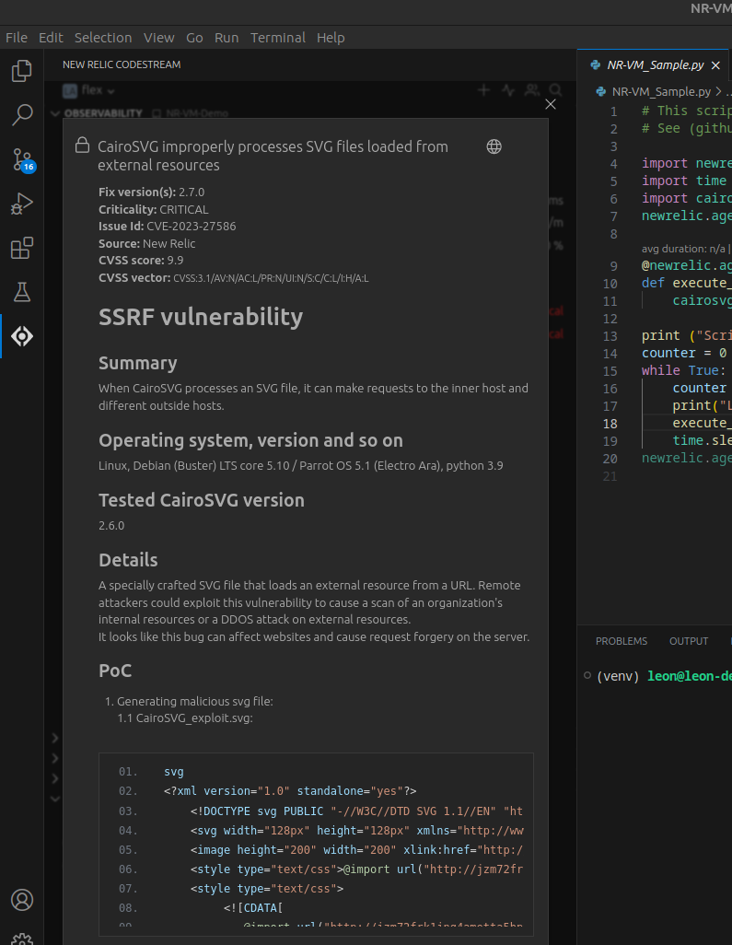Viewport: 732px width, 945px height.
Task: Open the Accounts icon in activity bar
Action: 22,900
